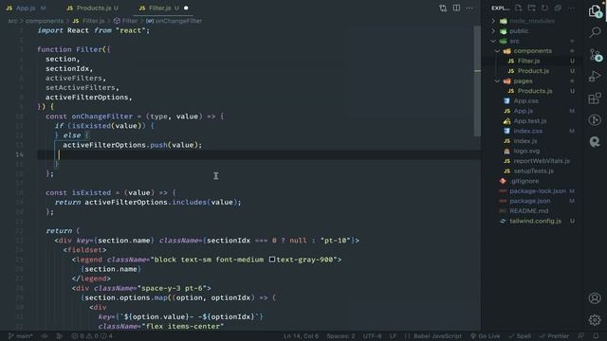Click the onChangeFilter breadcrumb
This screenshot has width=607, height=341.
pos(175,21)
